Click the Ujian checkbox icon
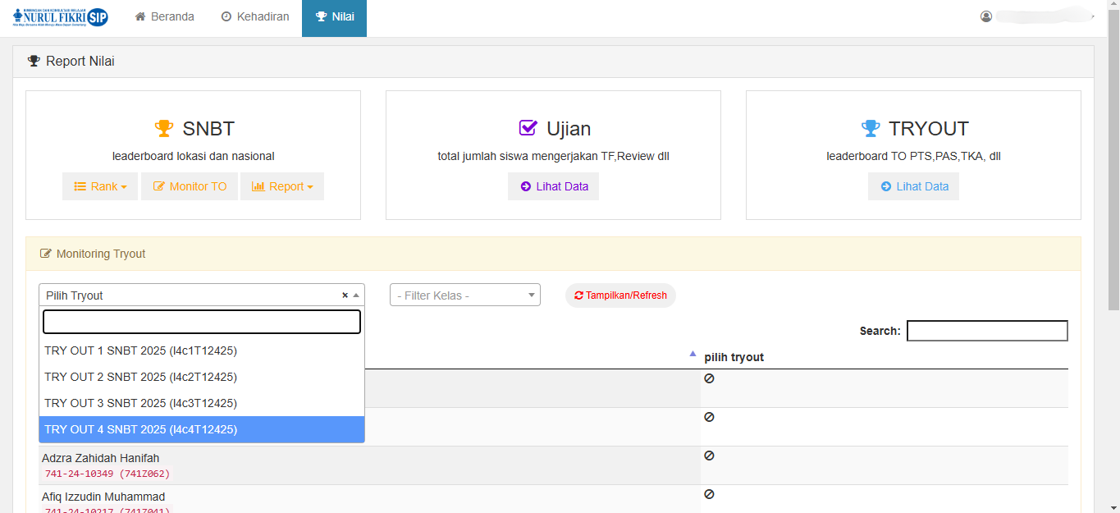Image resolution: width=1120 pixels, height=513 pixels. 528,129
